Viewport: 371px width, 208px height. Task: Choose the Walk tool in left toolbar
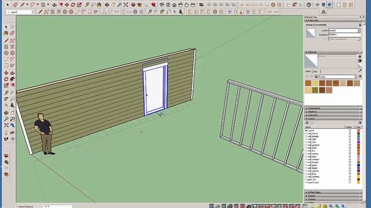pyautogui.click(x=6, y=139)
